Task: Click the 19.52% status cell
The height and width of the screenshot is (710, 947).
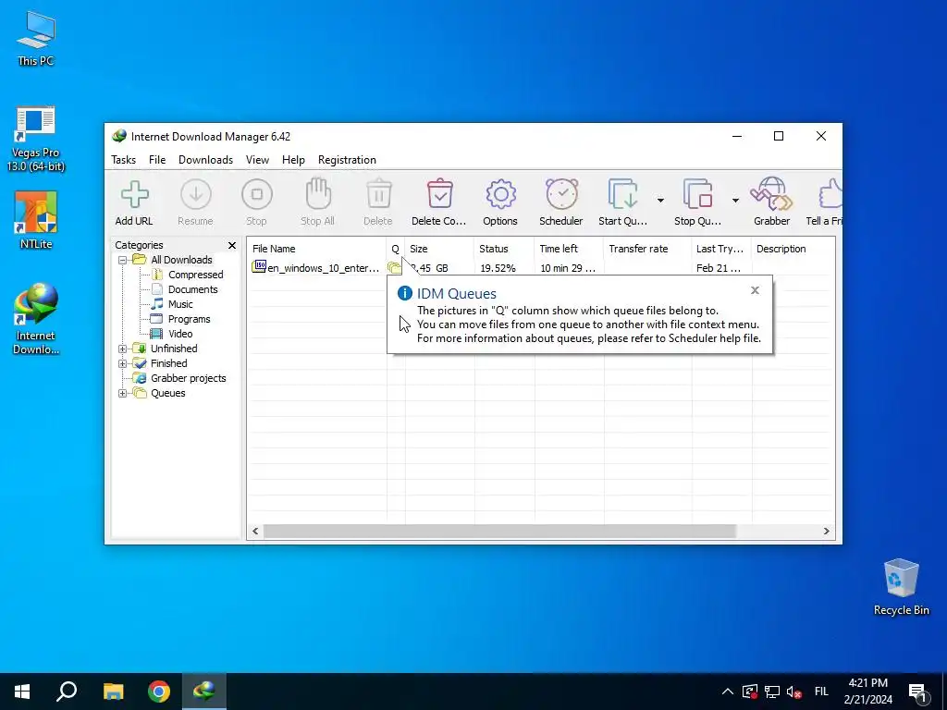Action: click(x=498, y=268)
